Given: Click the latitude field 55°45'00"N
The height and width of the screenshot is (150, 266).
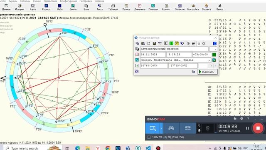Looking at the screenshot, I should coord(154,66).
